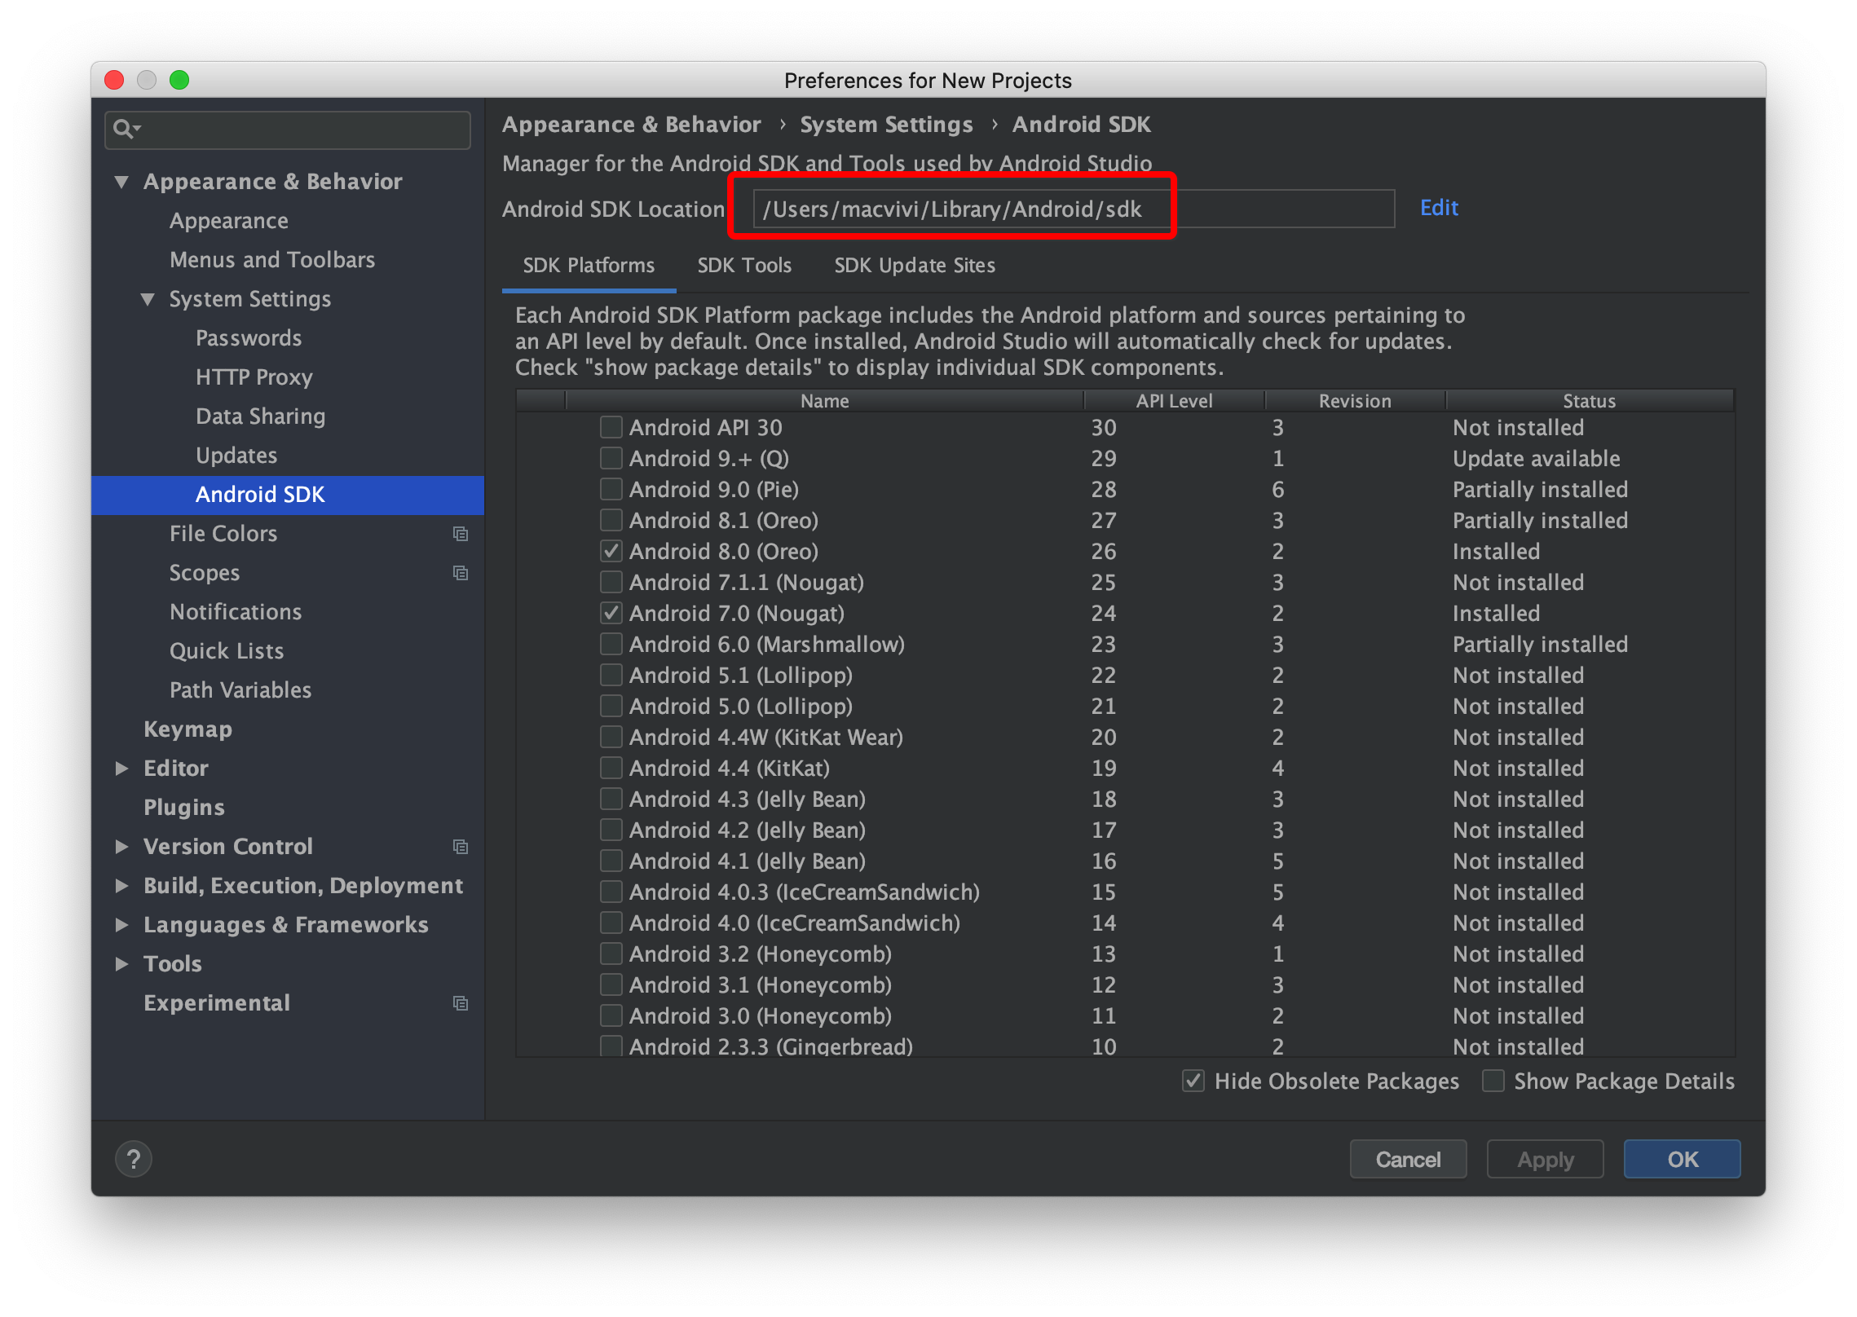Screen dimensions: 1857x1317
Task: Switch to the SDK Platforms tab
Action: coord(589,266)
